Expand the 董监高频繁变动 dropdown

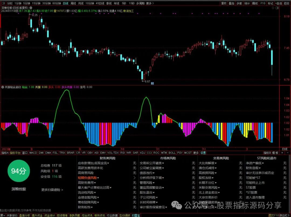152,188
